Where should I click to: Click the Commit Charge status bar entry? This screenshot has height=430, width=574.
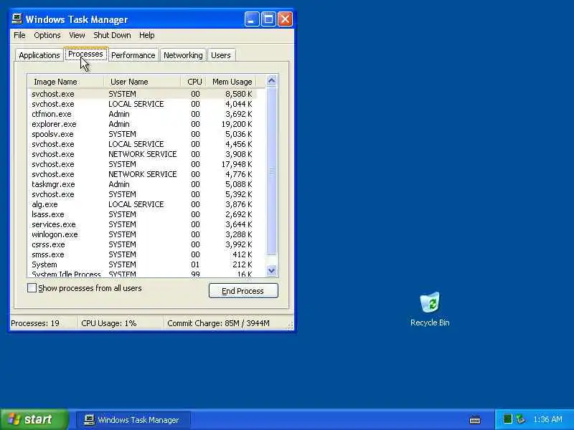tap(225, 323)
